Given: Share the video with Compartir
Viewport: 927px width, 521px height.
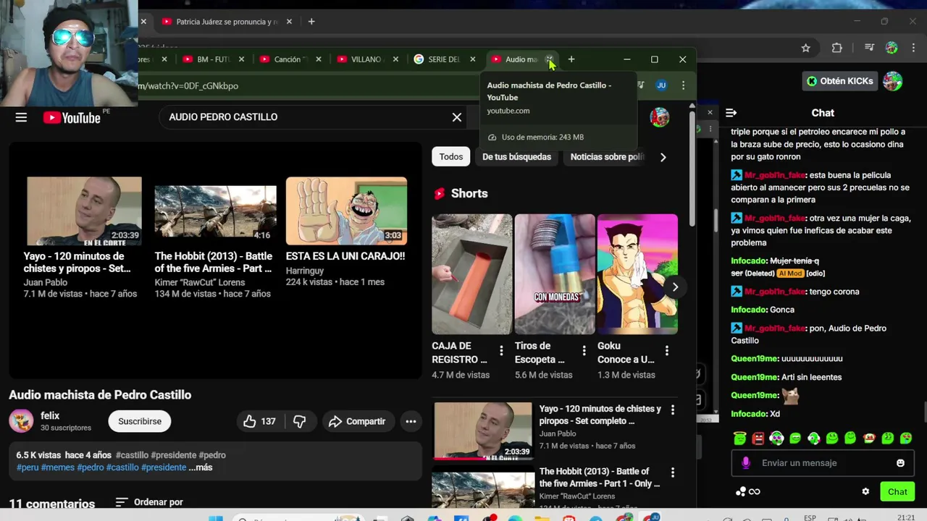Looking at the screenshot, I should (357, 421).
